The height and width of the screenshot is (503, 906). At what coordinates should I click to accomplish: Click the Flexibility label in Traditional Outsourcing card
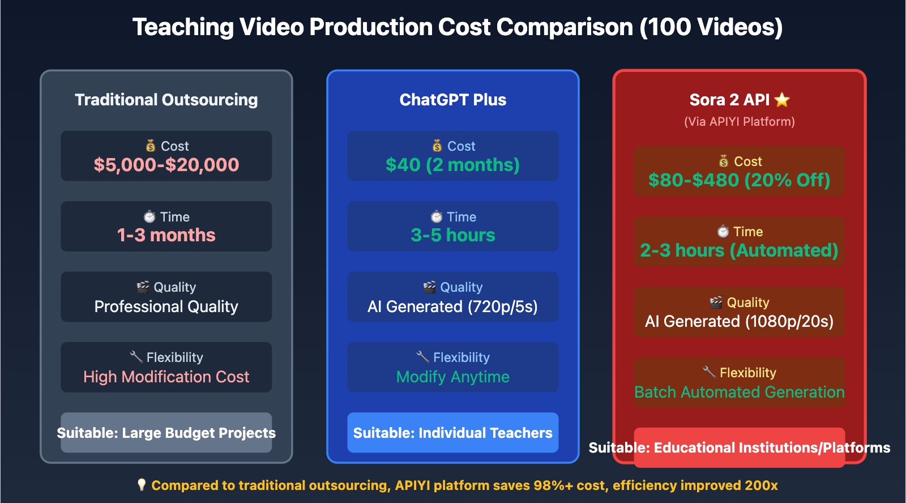click(175, 357)
